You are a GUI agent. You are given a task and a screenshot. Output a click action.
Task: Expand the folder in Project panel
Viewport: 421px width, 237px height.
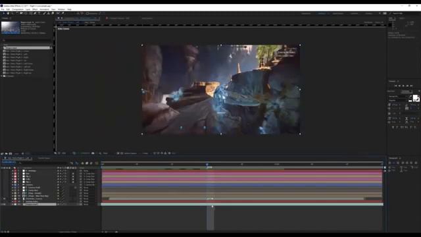click(1, 76)
